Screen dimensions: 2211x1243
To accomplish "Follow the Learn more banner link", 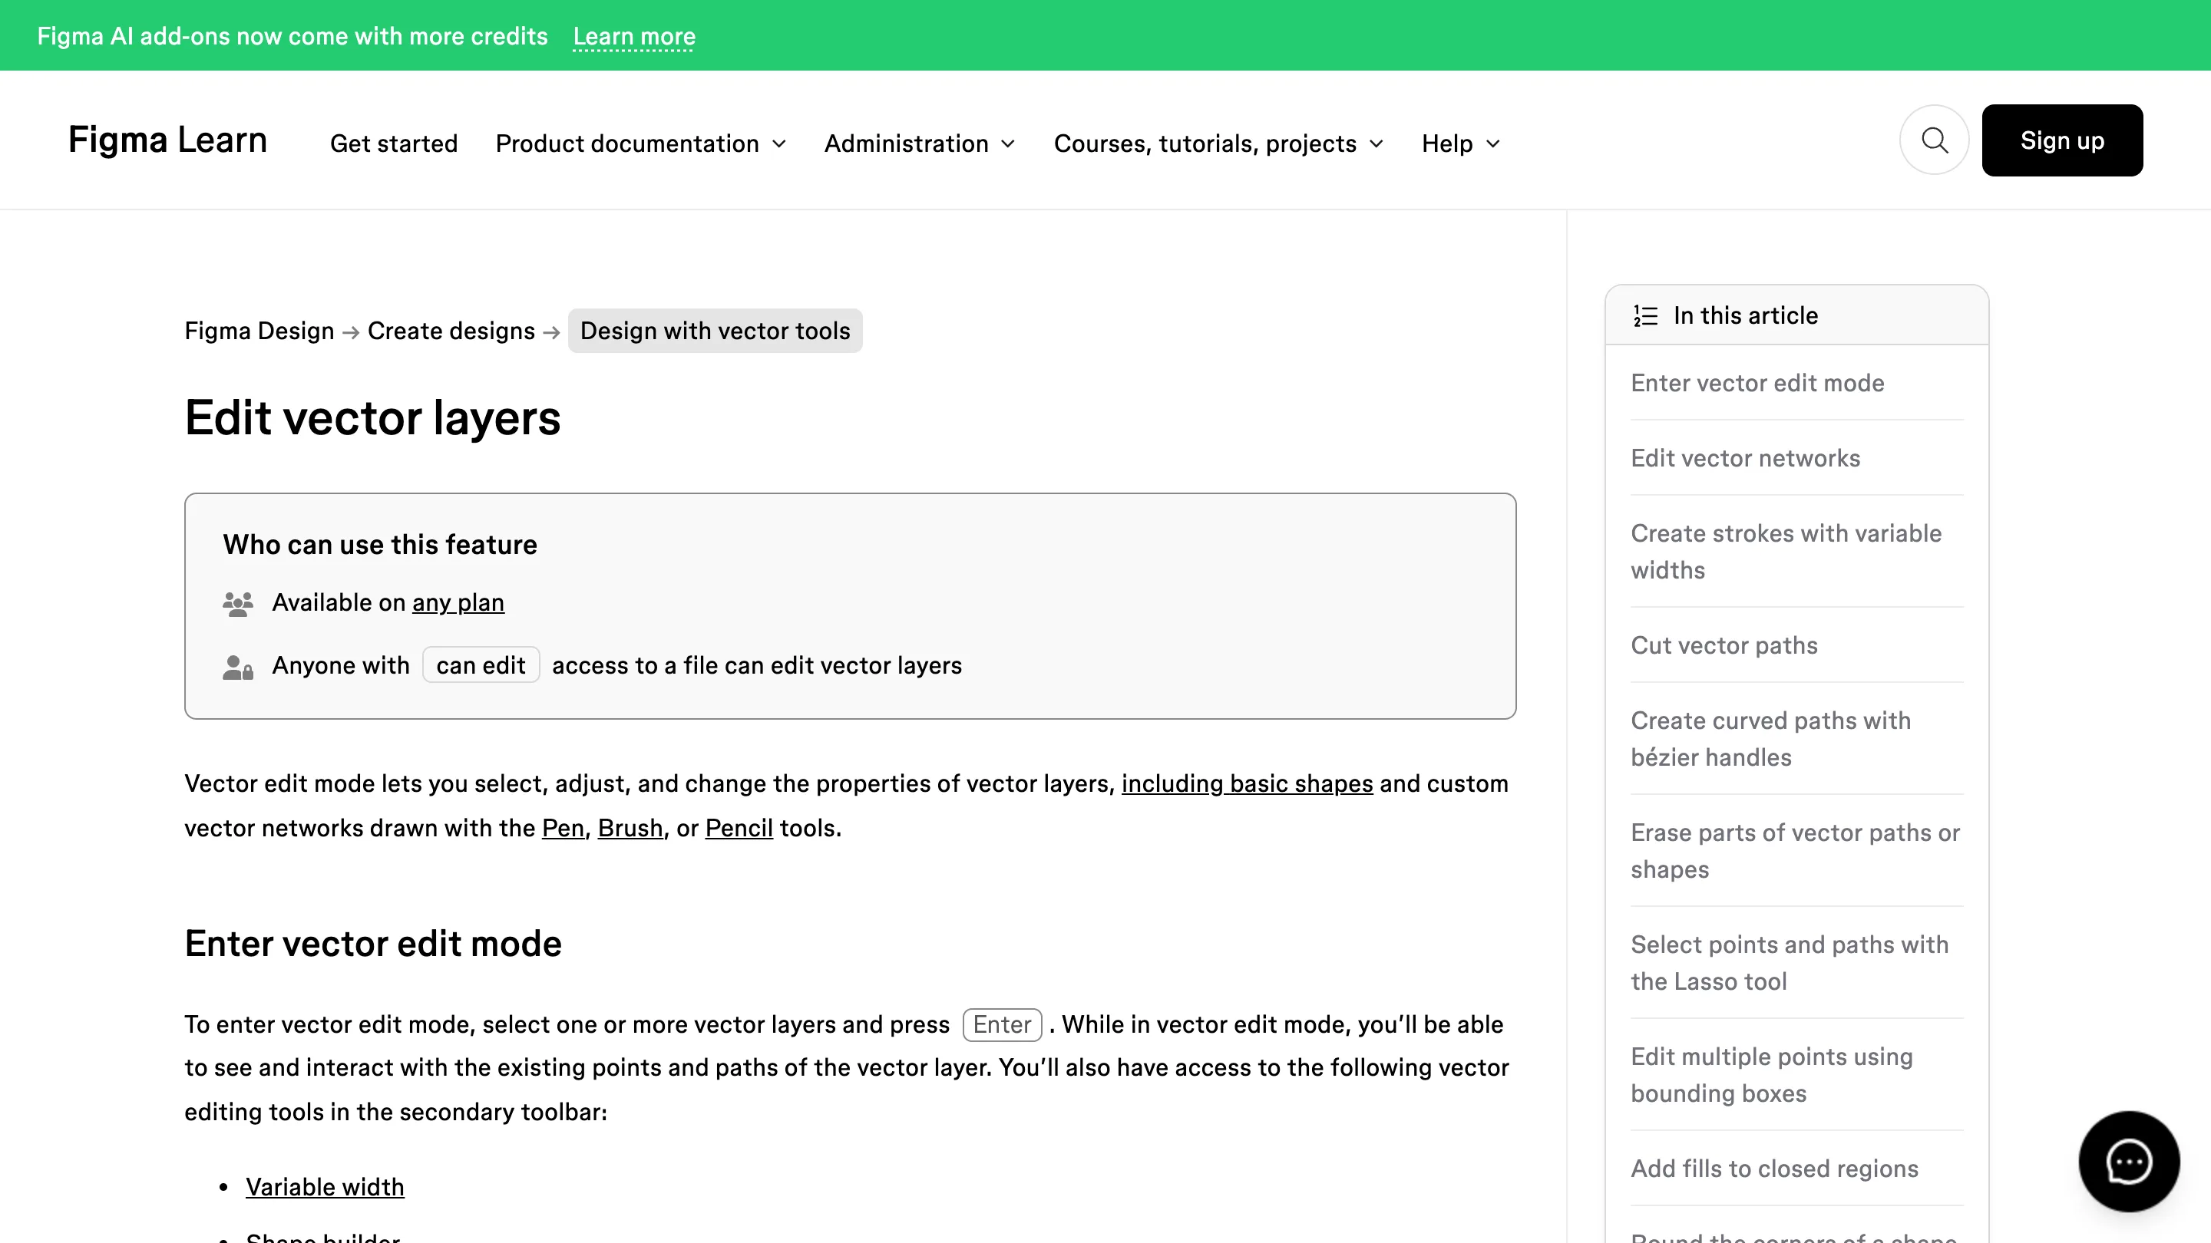I will tap(634, 36).
